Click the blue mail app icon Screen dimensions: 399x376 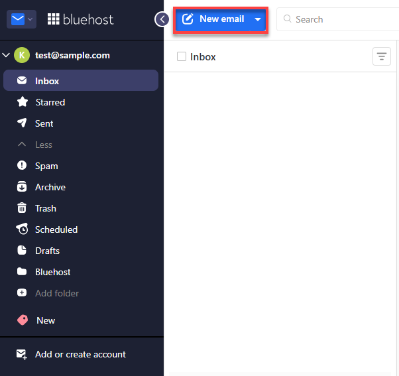18,19
